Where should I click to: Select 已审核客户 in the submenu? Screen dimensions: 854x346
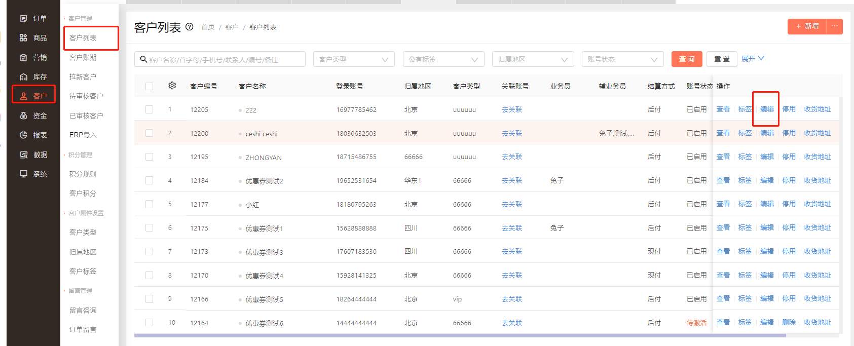tap(86, 116)
